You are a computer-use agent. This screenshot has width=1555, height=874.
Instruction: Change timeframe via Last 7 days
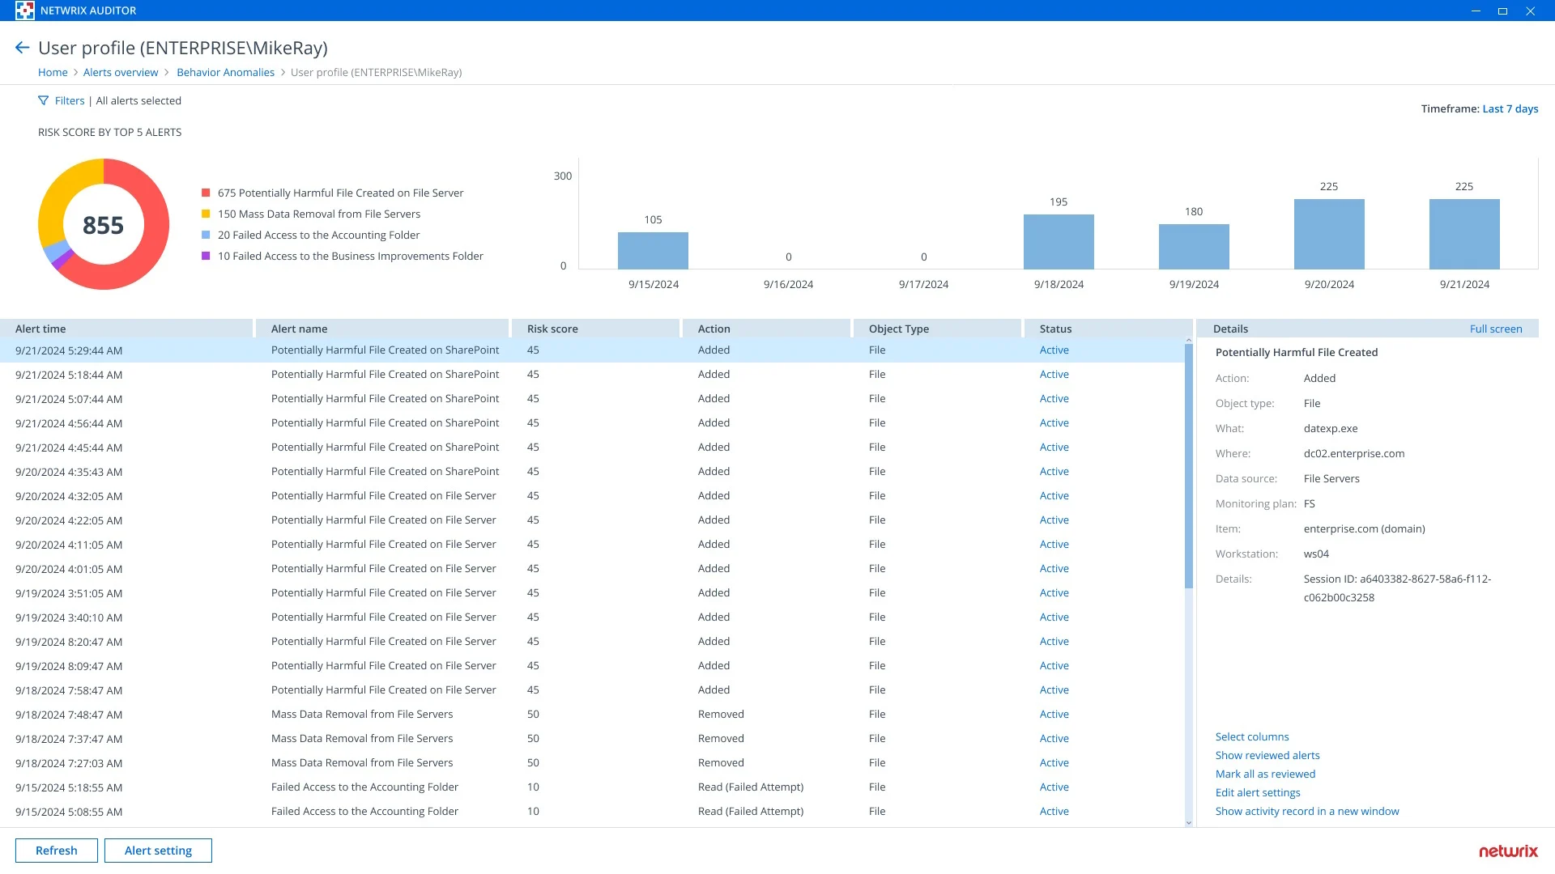pyautogui.click(x=1510, y=108)
